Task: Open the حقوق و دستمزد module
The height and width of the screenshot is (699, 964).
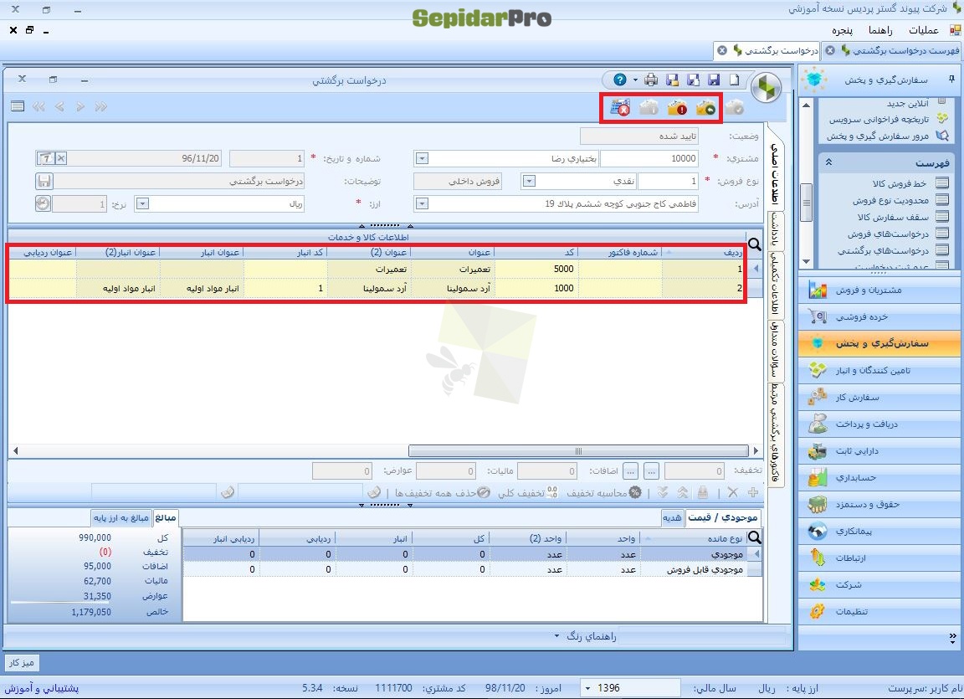Action: point(879,504)
